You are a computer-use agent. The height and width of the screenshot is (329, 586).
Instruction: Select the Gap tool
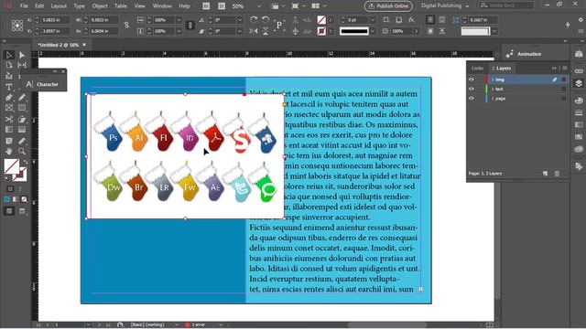(x=22, y=65)
